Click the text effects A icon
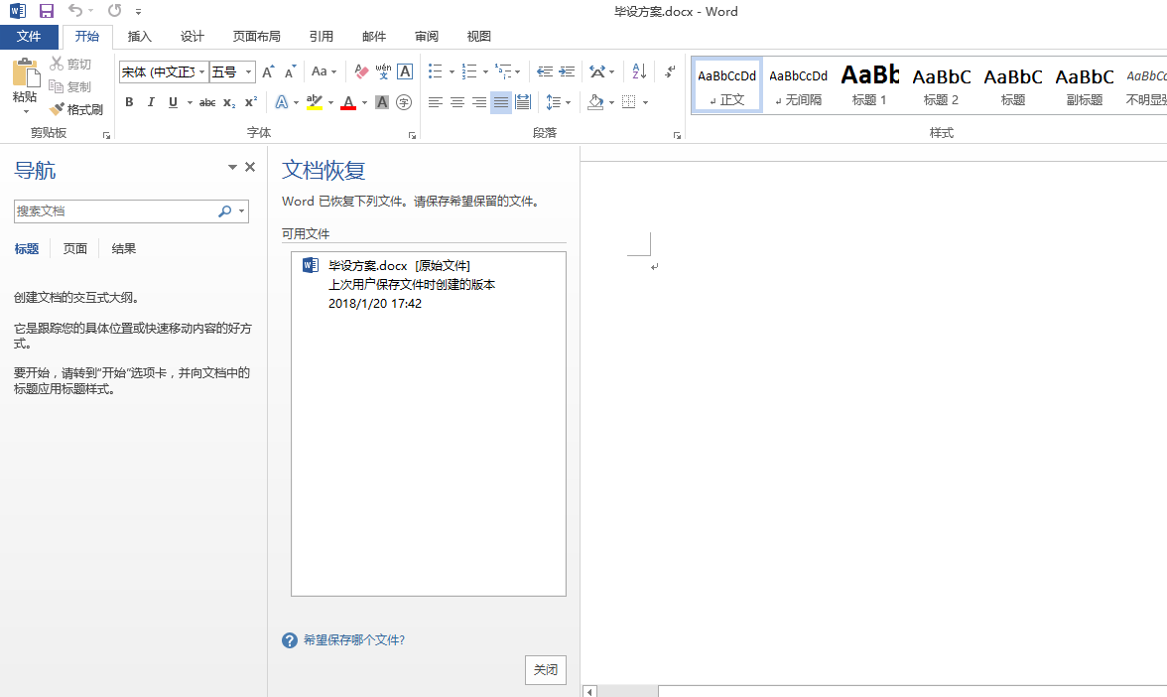 point(282,102)
